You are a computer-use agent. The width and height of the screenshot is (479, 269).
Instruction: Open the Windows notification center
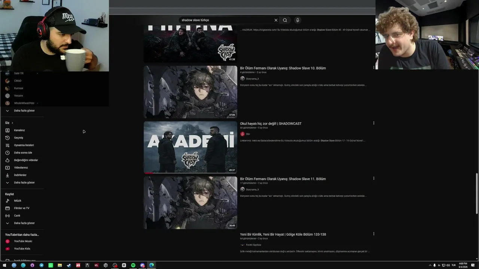coord(473,265)
